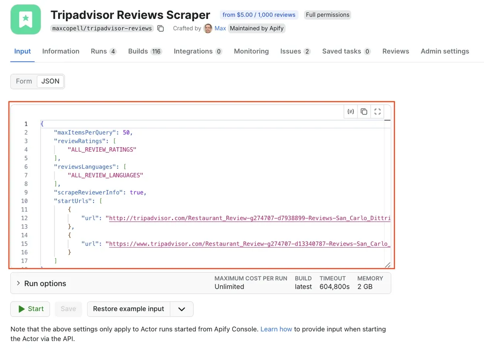Click the format JSON braces icon

pyautogui.click(x=350, y=112)
